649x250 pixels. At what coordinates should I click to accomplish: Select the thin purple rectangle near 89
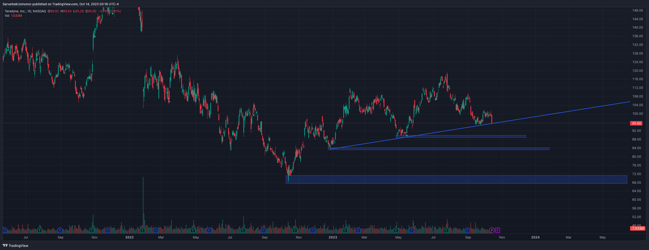point(461,137)
